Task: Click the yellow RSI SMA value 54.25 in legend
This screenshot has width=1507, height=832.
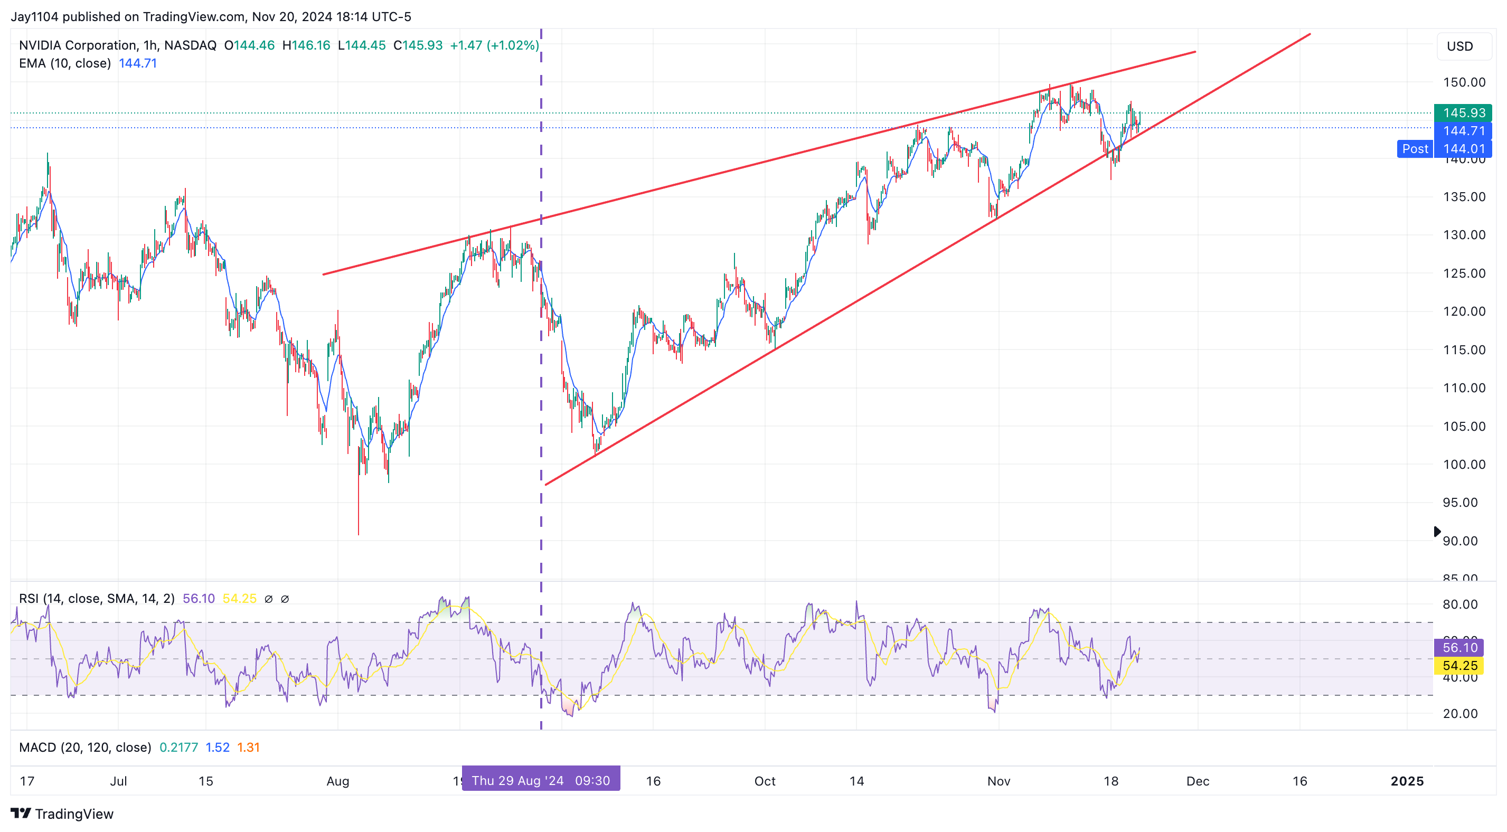Action: 239,599
